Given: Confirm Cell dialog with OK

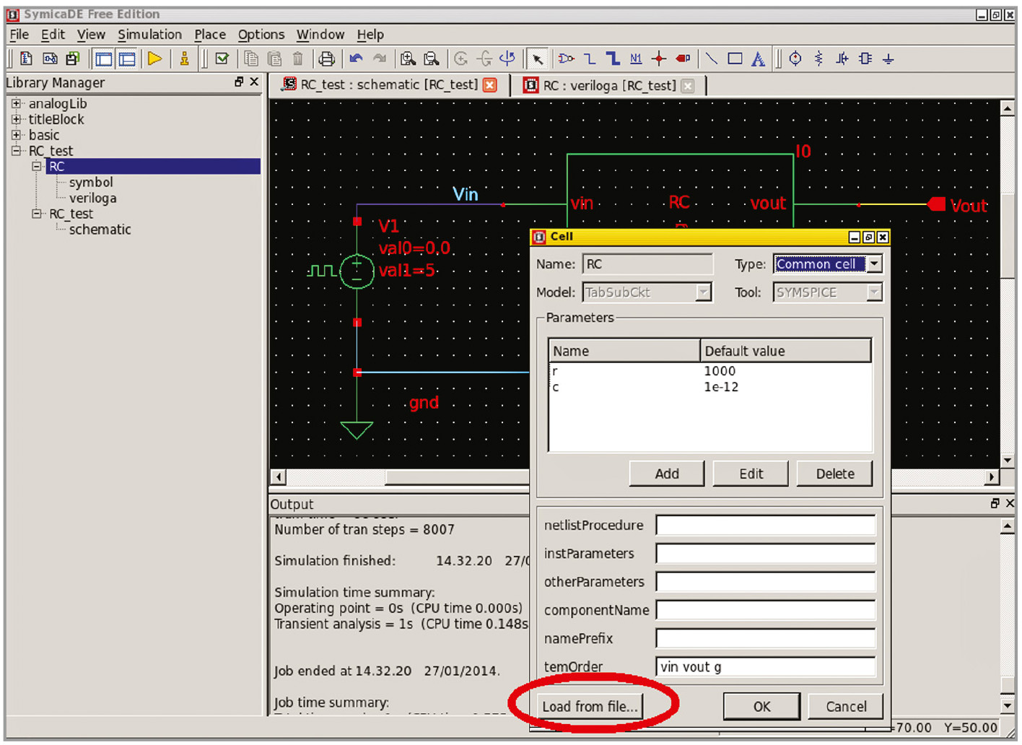Looking at the screenshot, I should [x=761, y=706].
